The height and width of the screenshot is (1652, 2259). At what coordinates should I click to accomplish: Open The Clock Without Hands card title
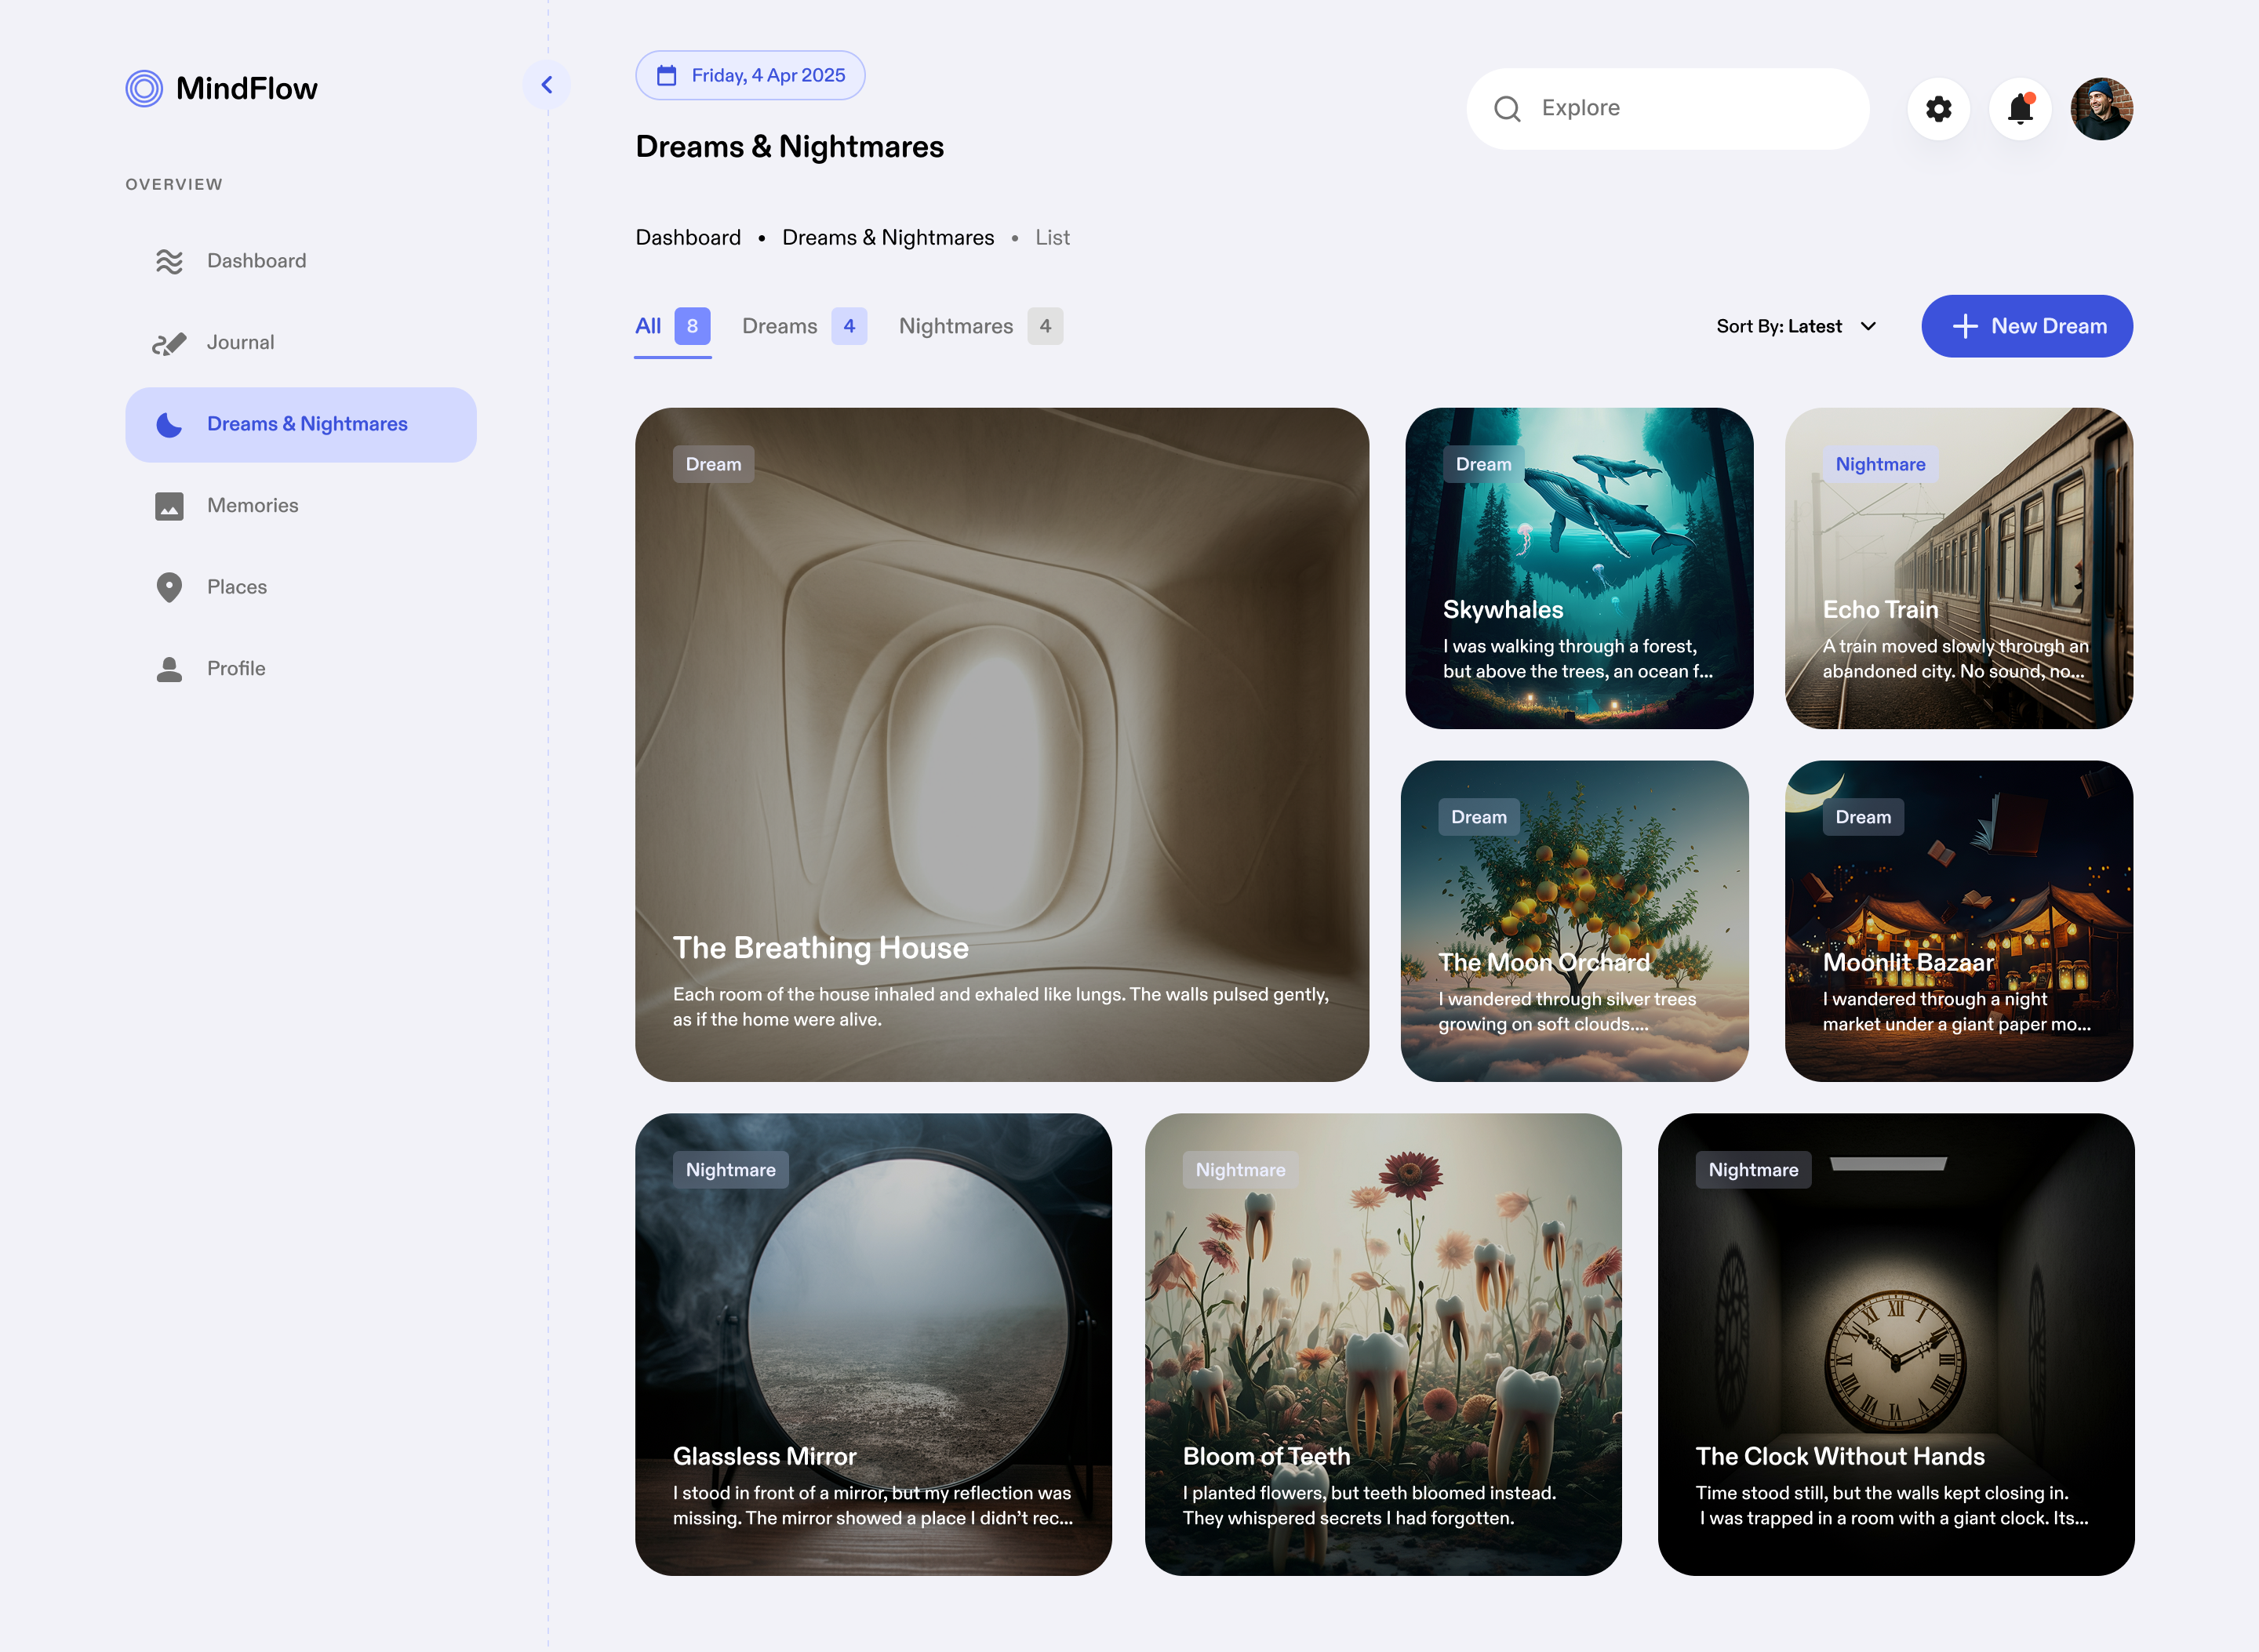[1840, 1457]
